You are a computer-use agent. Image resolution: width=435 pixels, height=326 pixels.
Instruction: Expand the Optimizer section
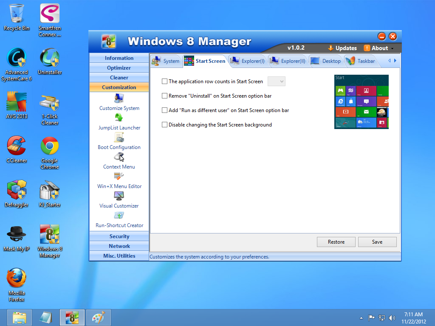tap(119, 67)
